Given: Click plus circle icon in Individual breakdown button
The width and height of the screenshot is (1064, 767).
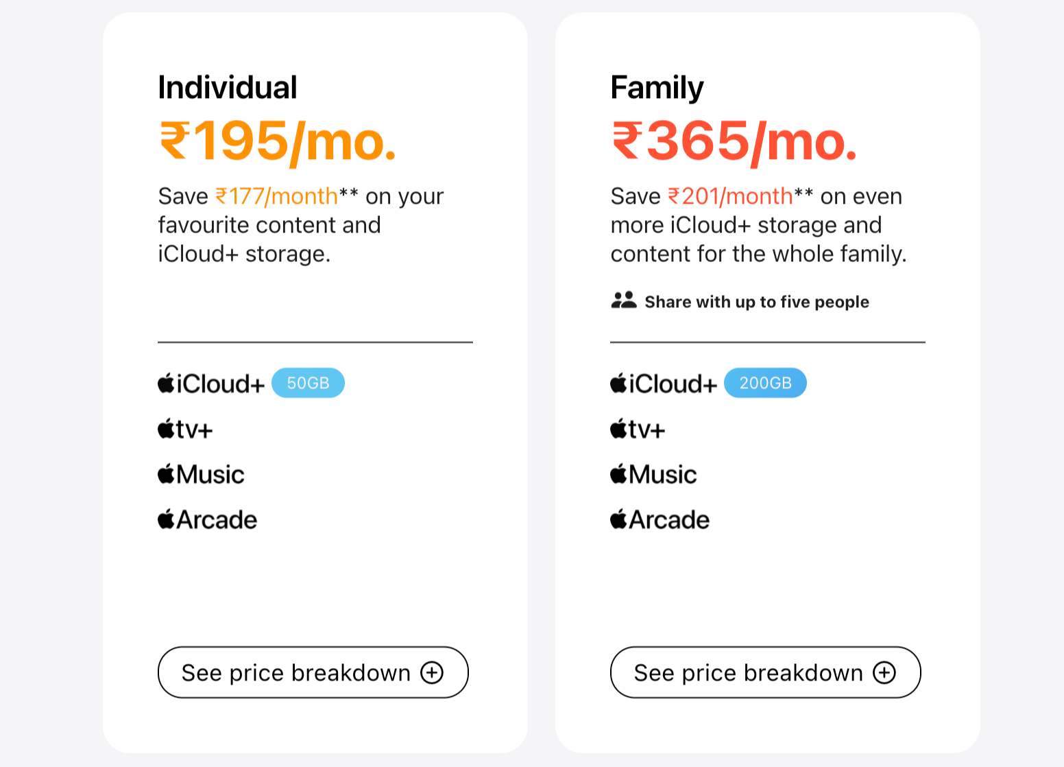Looking at the screenshot, I should click(x=432, y=672).
